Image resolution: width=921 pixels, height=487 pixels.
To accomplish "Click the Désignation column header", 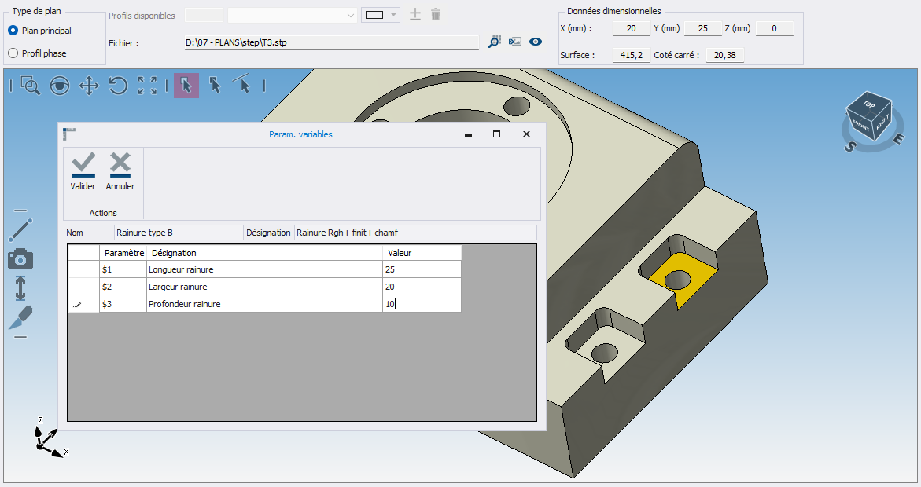I will point(264,253).
